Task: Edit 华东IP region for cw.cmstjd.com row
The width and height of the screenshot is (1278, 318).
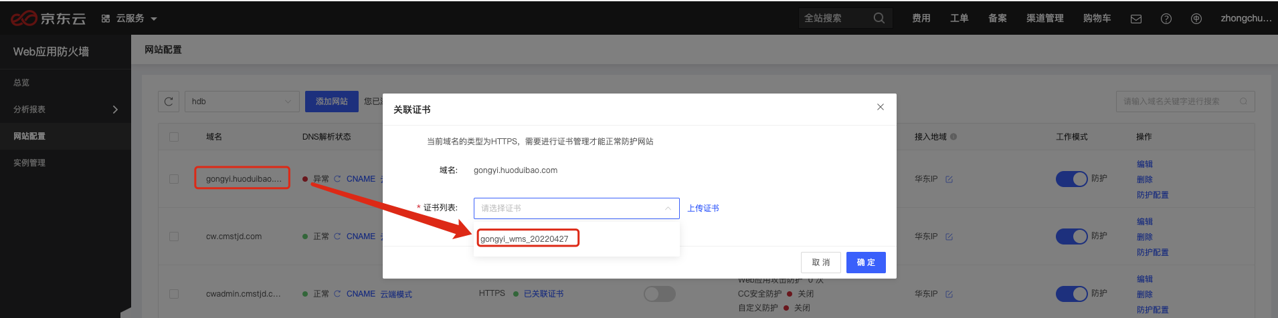Action: [949, 236]
